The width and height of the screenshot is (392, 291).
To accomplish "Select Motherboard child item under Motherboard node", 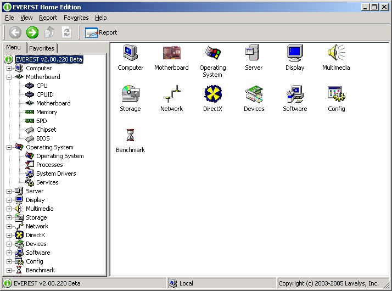I will (x=53, y=103).
